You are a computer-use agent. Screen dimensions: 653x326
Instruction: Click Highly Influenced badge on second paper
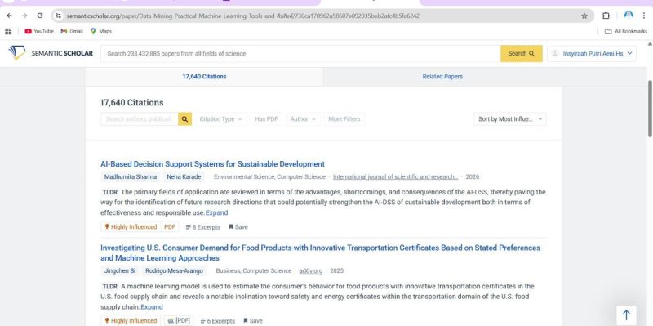click(131, 320)
